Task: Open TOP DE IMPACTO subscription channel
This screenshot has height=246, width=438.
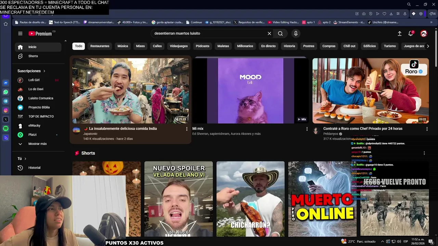Action: click(38, 117)
